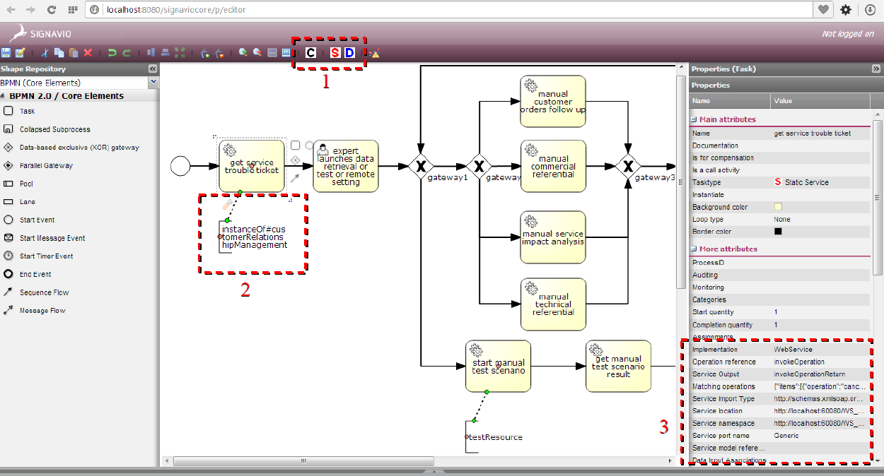Select the expert launches data retrieval task
This screenshot has height=476, width=884.
[x=346, y=166]
